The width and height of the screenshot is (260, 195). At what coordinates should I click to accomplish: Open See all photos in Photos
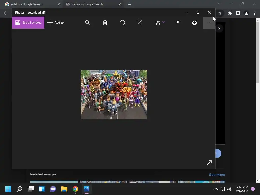click(28, 23)
